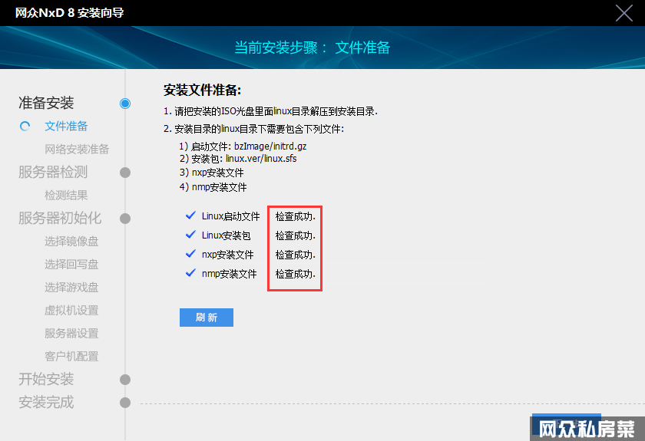Click the Linux启动文件 check row label
The width and height of the screenshot is (645, 441).
coord(231,216)
